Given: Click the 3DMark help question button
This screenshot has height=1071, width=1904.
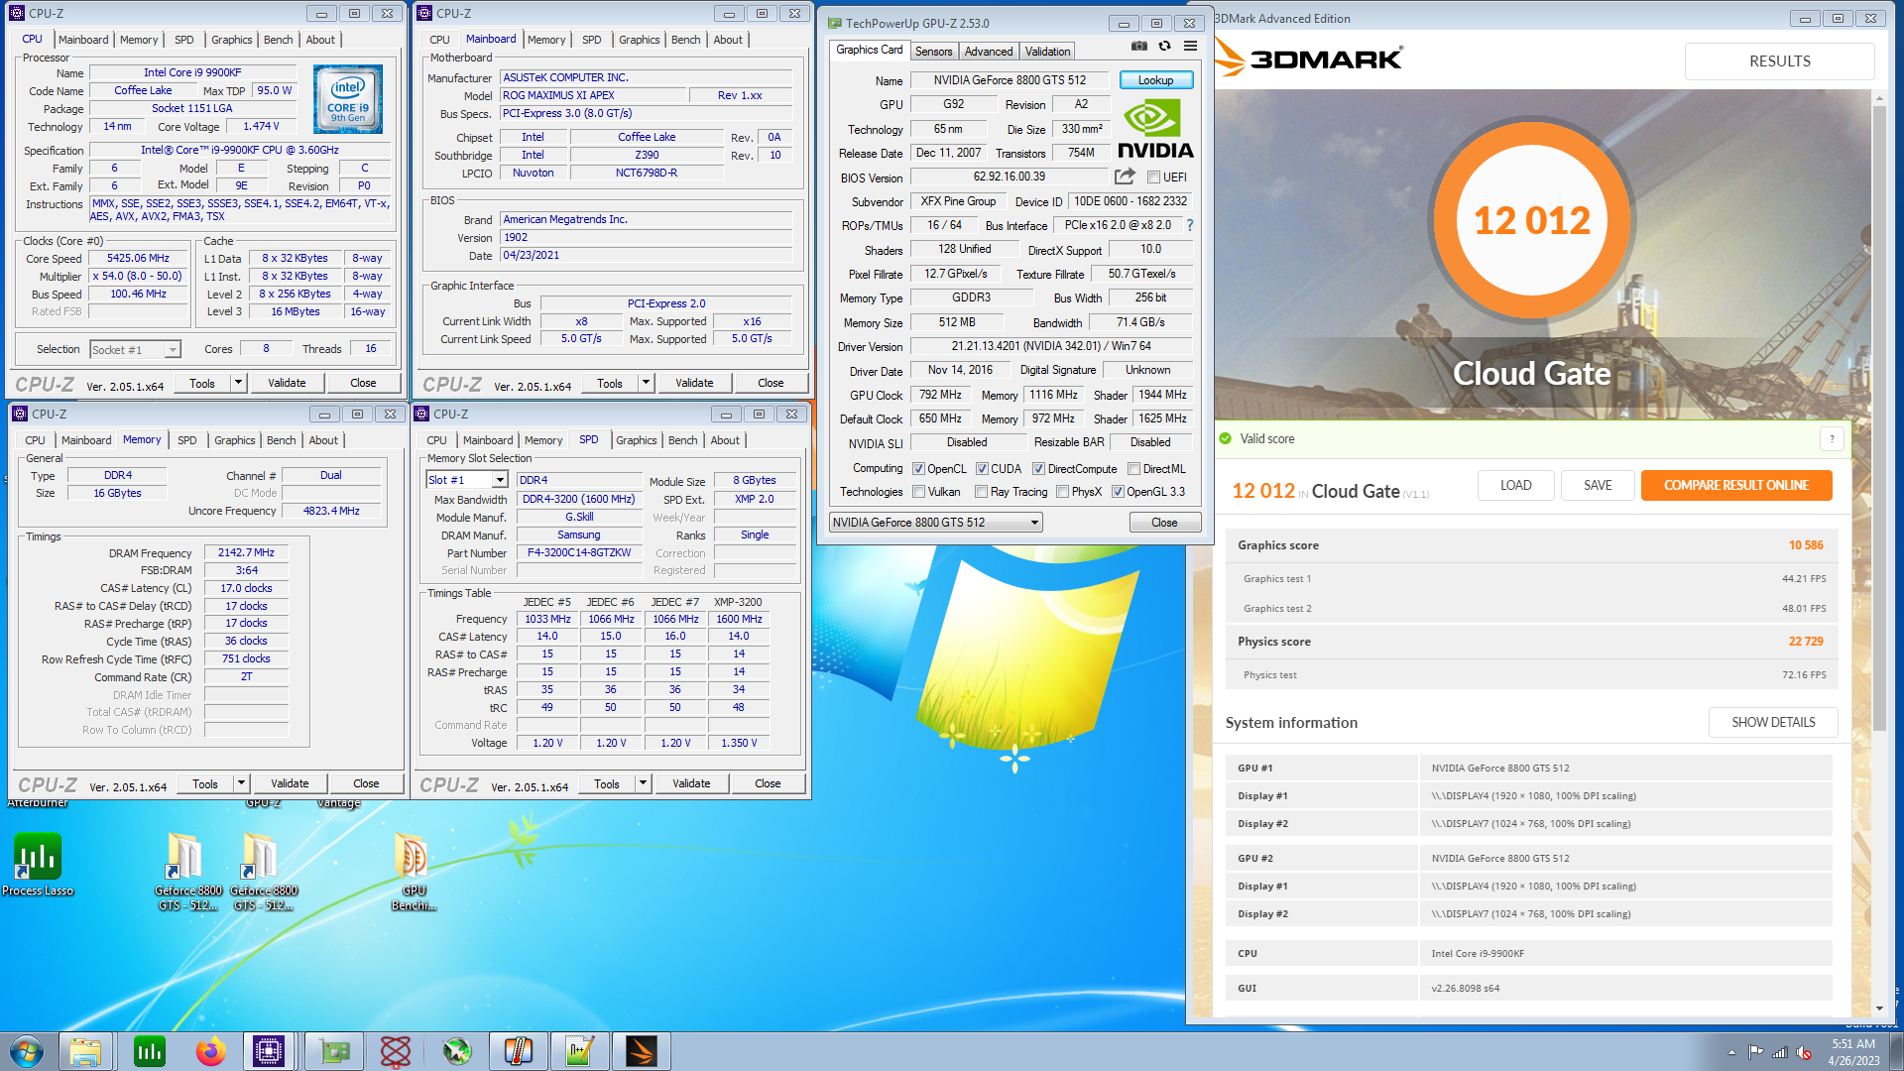Looking at the screenshot, I should point(1832,438).
